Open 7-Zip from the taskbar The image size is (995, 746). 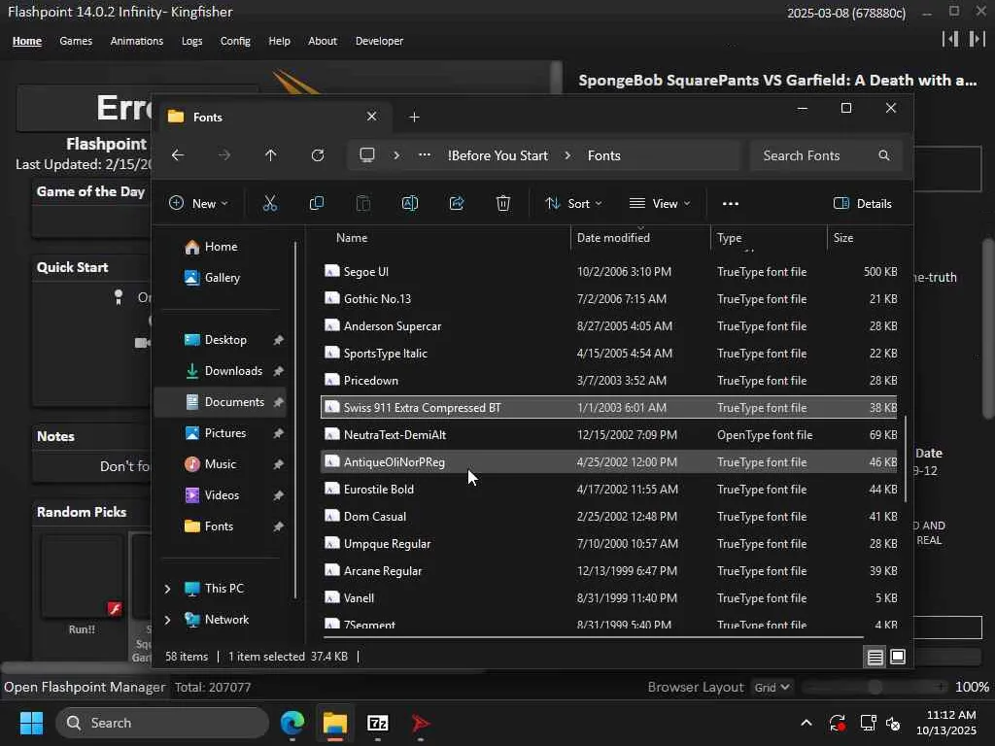(x=378, y=723)
